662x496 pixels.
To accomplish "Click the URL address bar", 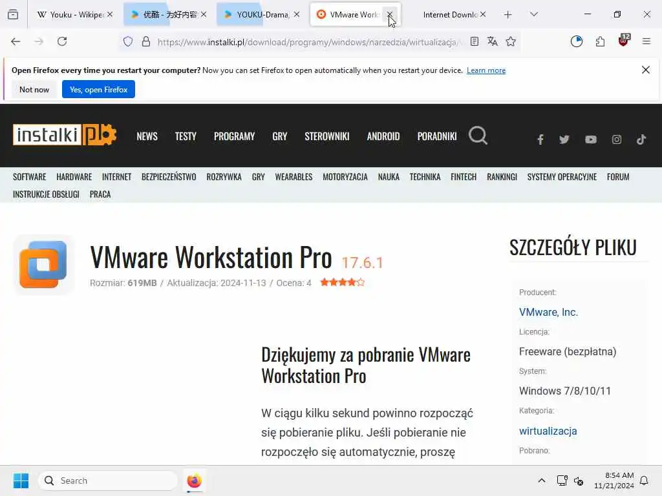I will [310, 42].
